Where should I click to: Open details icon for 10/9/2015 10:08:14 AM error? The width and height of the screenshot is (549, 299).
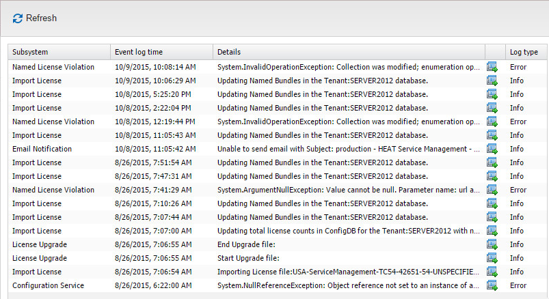pos(492,67)
